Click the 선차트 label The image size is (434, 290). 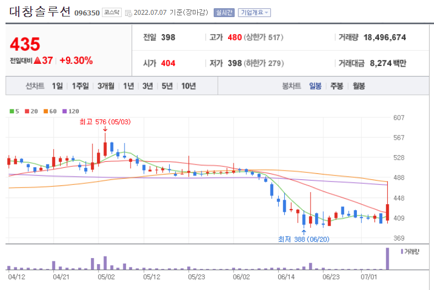tap(35, 86)
